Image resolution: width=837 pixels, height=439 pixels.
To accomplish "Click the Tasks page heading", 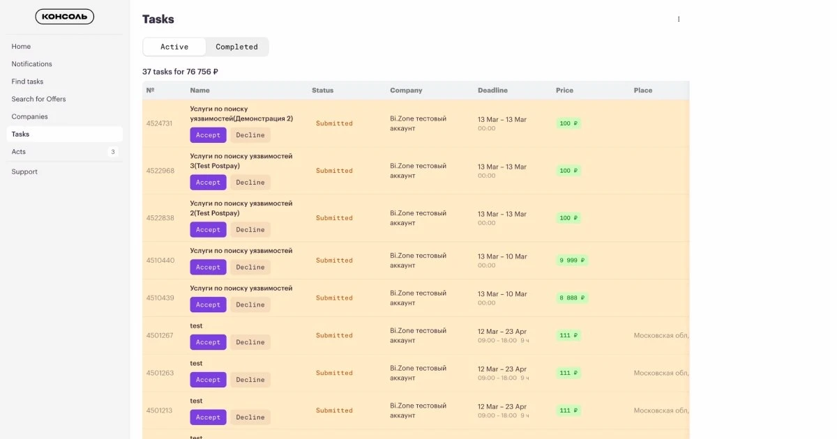I will [x=158, y=20].
